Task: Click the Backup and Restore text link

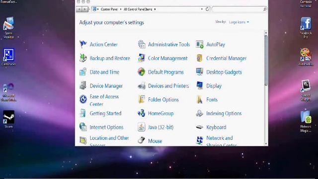Action: pos(110,58)
